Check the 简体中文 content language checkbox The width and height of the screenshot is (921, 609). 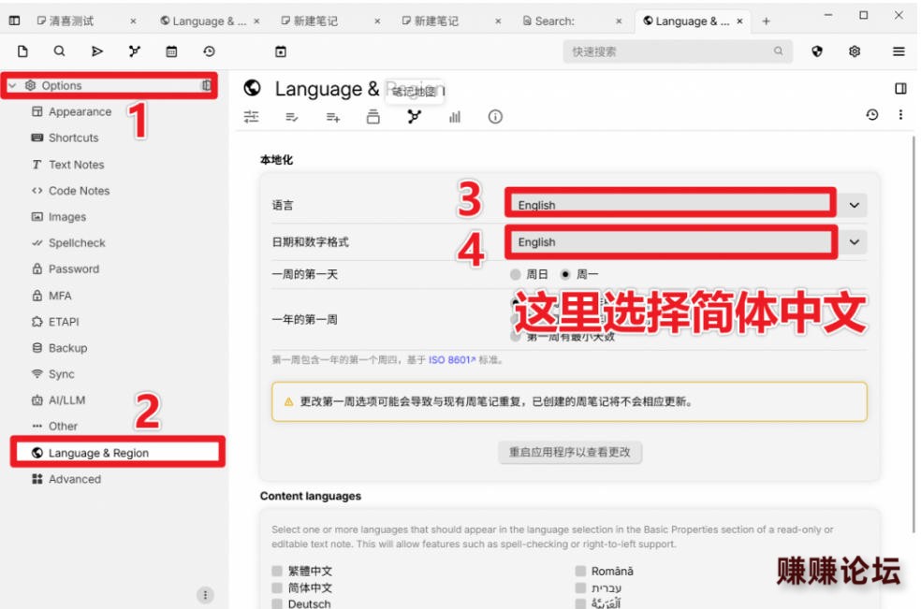277,587
